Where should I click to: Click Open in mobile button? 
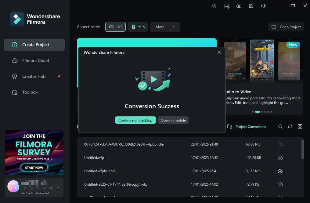point(173,120)
